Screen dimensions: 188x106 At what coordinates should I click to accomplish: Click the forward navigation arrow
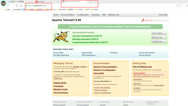point(13,6)
